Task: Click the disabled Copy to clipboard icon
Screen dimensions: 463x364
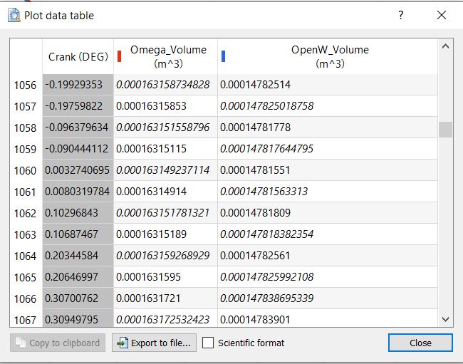Action: pos(21,343)
